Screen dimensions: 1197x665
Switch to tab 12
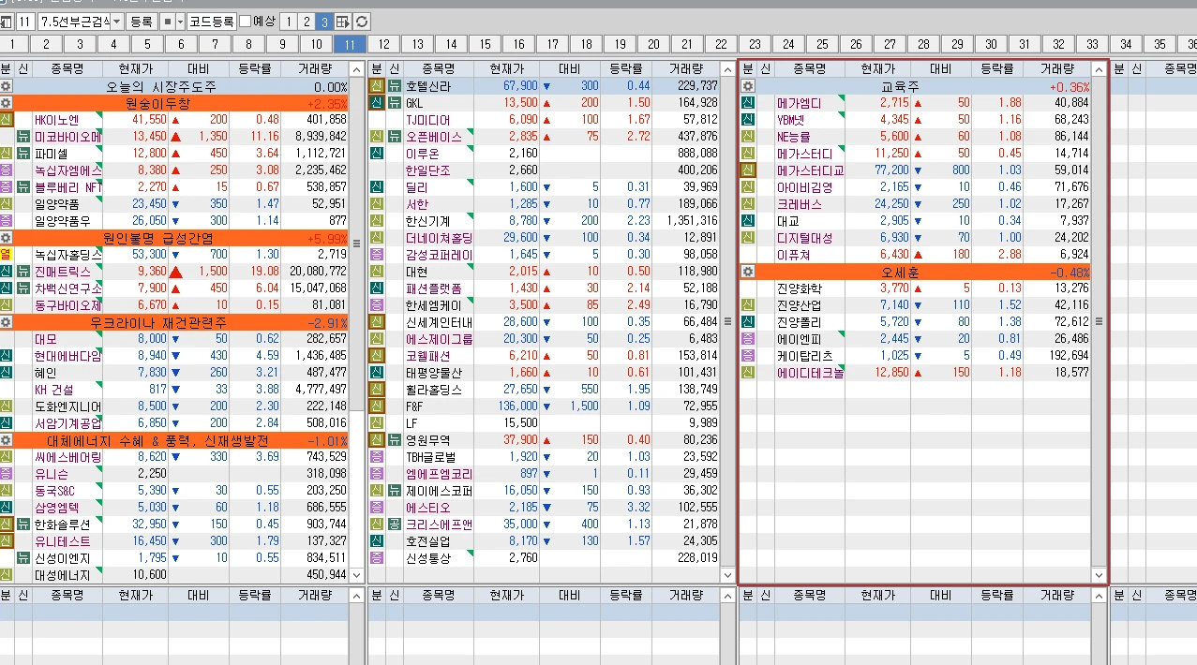coord(384,44)
